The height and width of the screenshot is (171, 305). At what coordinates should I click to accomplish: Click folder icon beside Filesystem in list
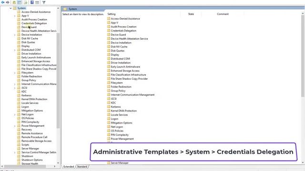click(109, 83)
